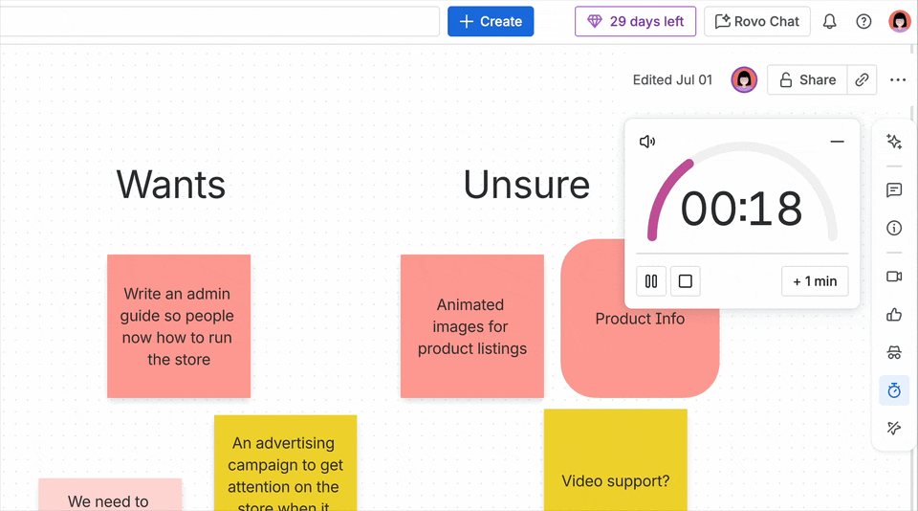Stop the timer

coord(685,281)
